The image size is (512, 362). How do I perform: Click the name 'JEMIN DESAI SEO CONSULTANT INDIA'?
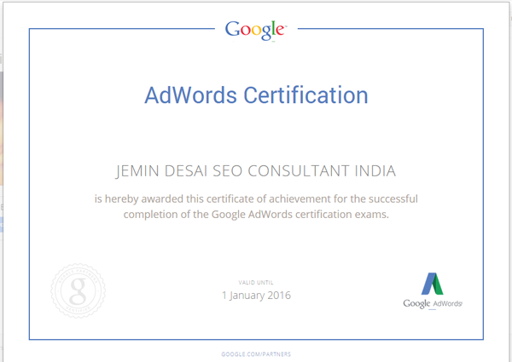pyautogui.click(x=256, y=171)
